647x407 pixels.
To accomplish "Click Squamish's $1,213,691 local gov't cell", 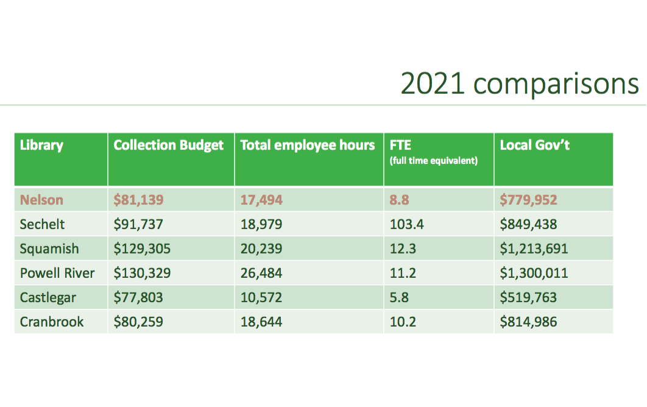I will [534, 249].
